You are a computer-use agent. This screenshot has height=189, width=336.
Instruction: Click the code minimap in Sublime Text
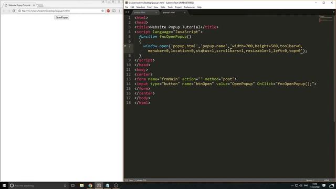click(325, 19)
